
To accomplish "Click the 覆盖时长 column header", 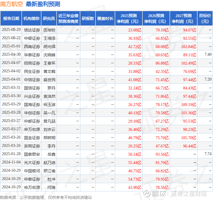I will [105, 19].
